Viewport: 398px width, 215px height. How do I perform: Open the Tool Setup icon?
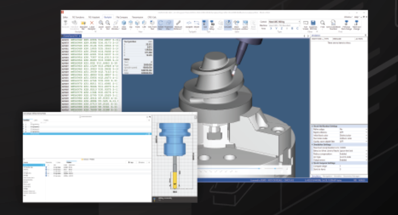click(x=212, y=25)
